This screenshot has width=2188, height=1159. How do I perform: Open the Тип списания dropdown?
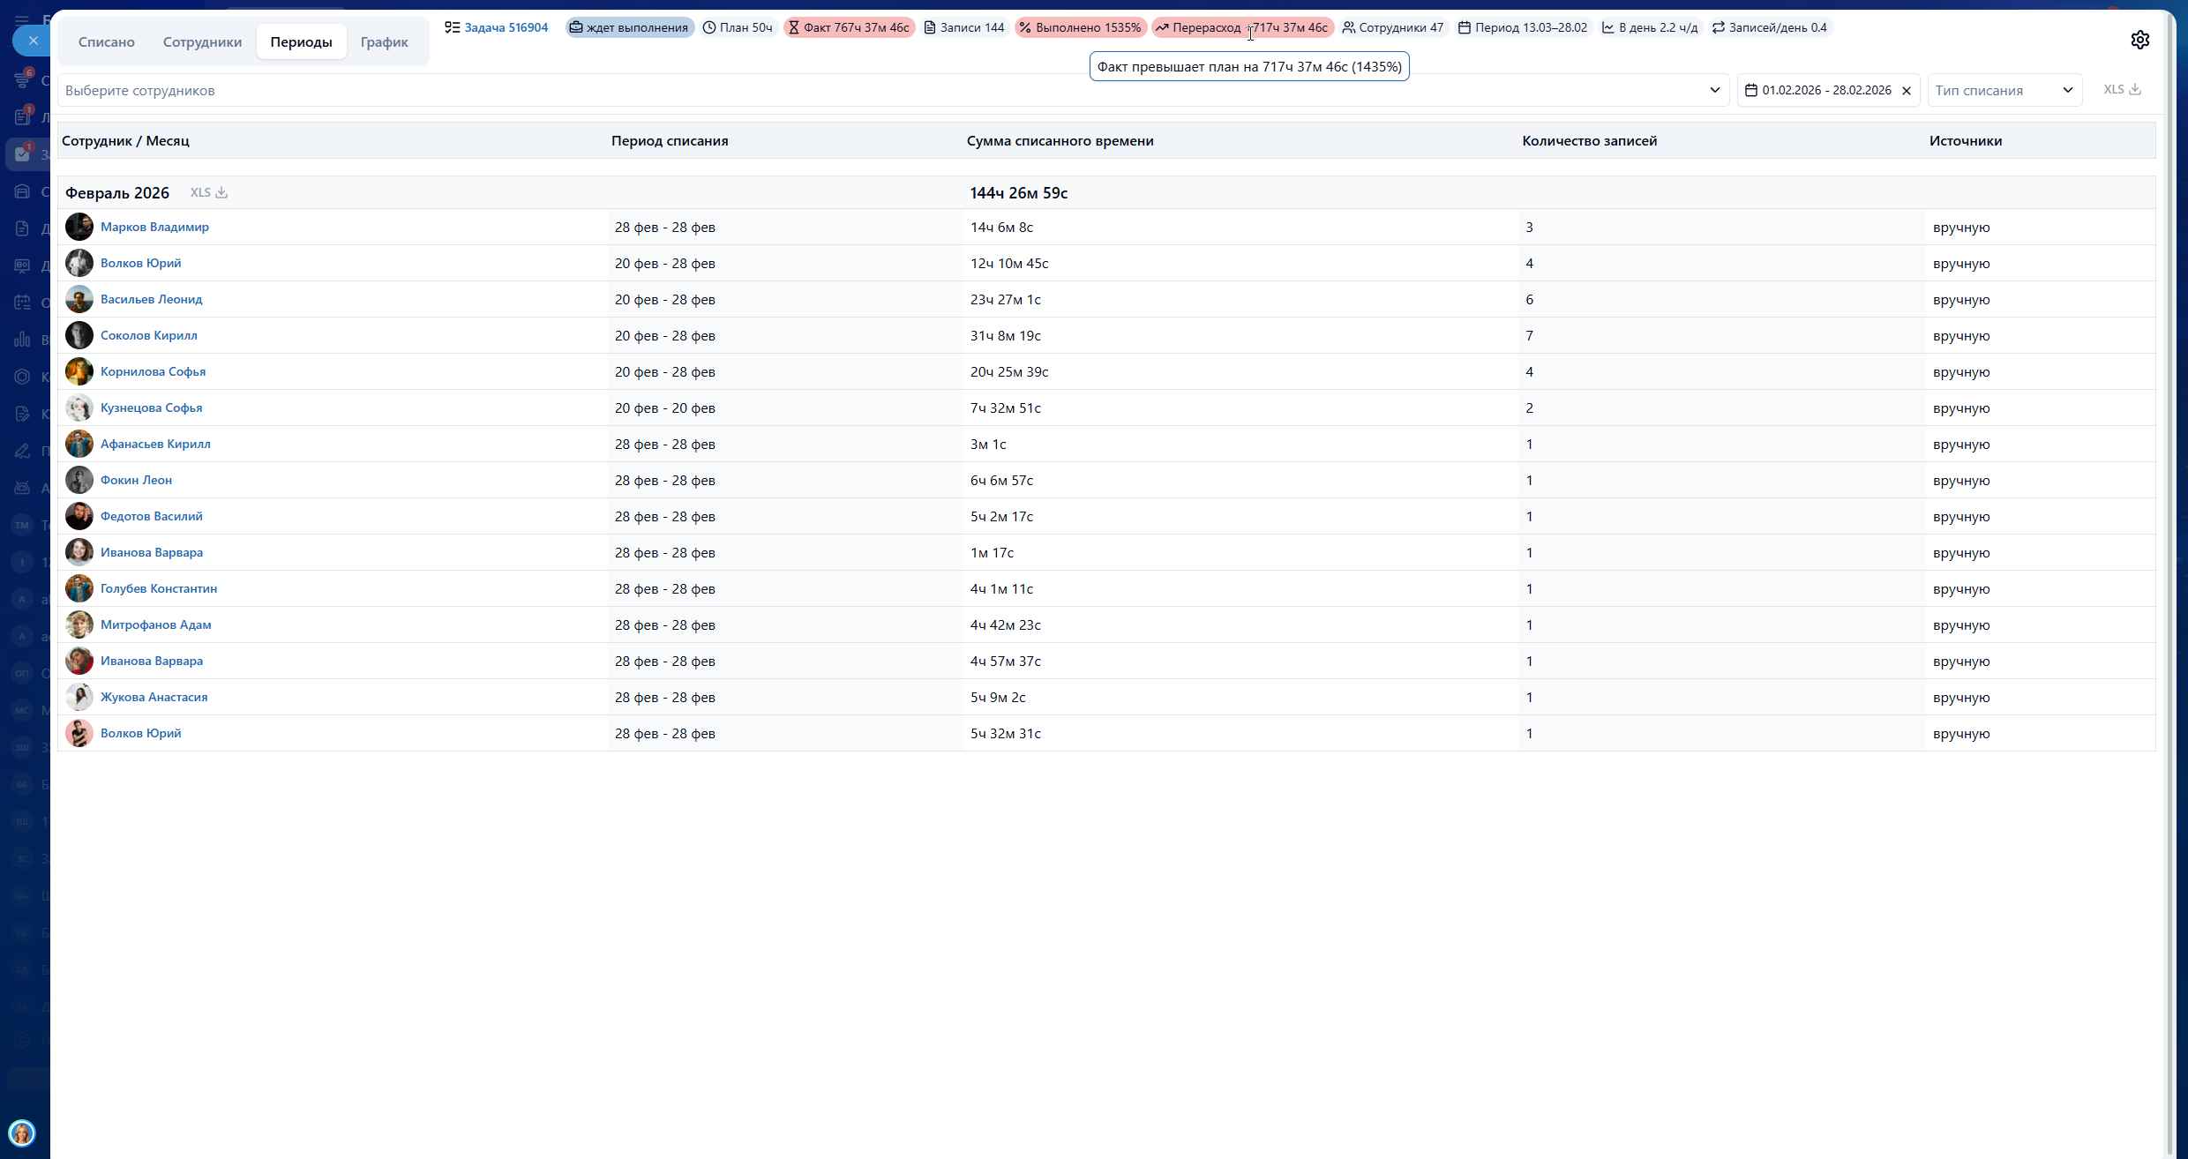pos(2004,90)
